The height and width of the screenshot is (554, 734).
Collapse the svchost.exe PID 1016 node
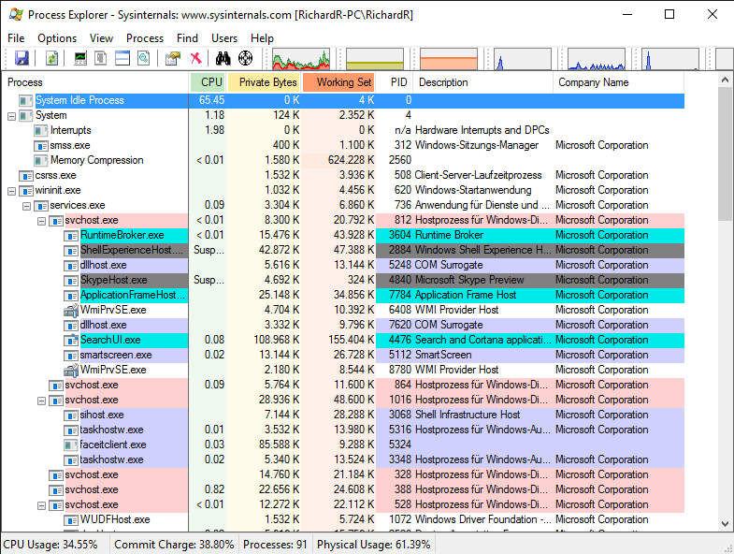coord(42,401)
